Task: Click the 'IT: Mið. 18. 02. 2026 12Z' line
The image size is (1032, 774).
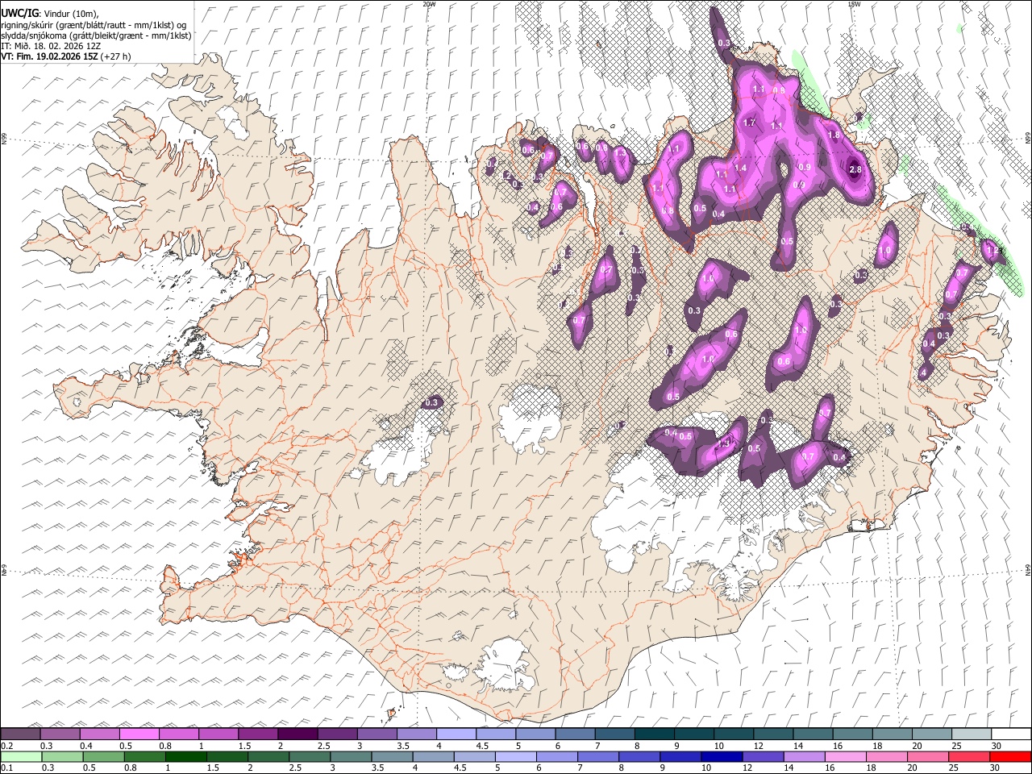Action: [51, 46]
